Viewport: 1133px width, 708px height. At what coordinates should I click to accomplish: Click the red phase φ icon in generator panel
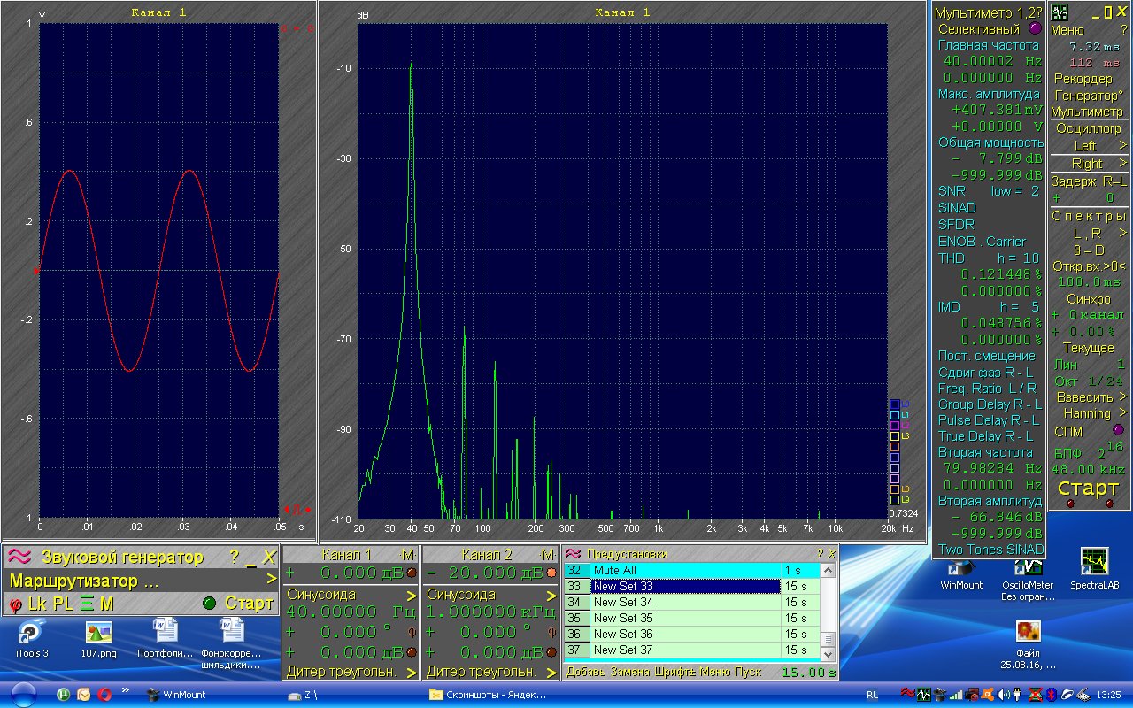point(16,604)
